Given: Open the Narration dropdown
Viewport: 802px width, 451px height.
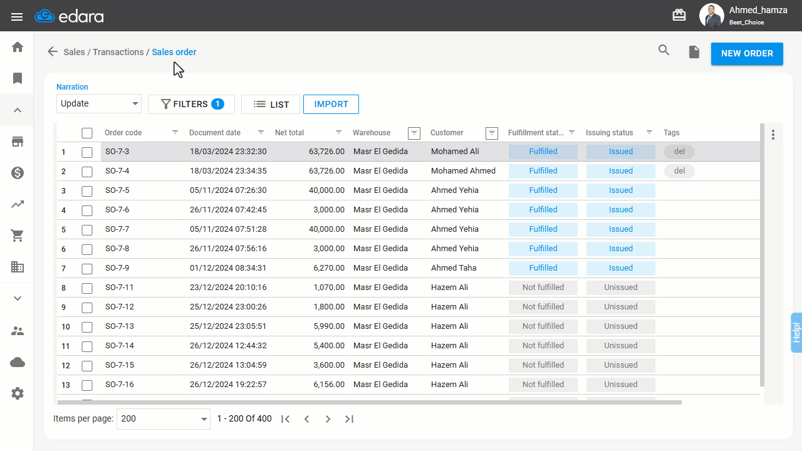Looking at the screenshot, I should tap(99, 104).
